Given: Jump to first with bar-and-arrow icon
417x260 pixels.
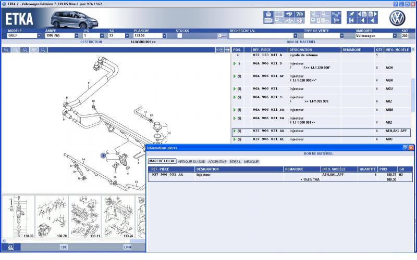Looking at the screenshot, I should (x=351, y=20).
